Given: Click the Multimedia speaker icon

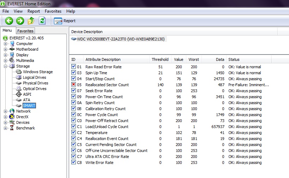Looking at the screenshot, I should click(12, 60).
